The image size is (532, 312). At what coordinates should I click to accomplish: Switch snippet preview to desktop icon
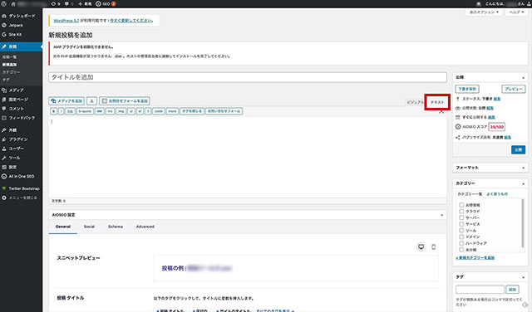[x=421, y=246]
